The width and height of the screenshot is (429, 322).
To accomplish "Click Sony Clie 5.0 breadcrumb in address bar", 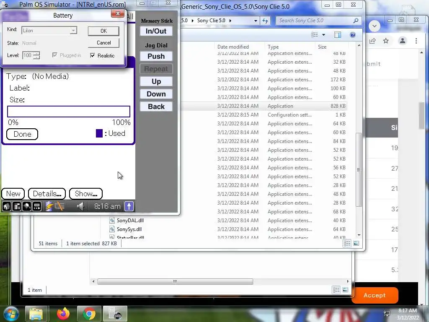I will (211, 21).
